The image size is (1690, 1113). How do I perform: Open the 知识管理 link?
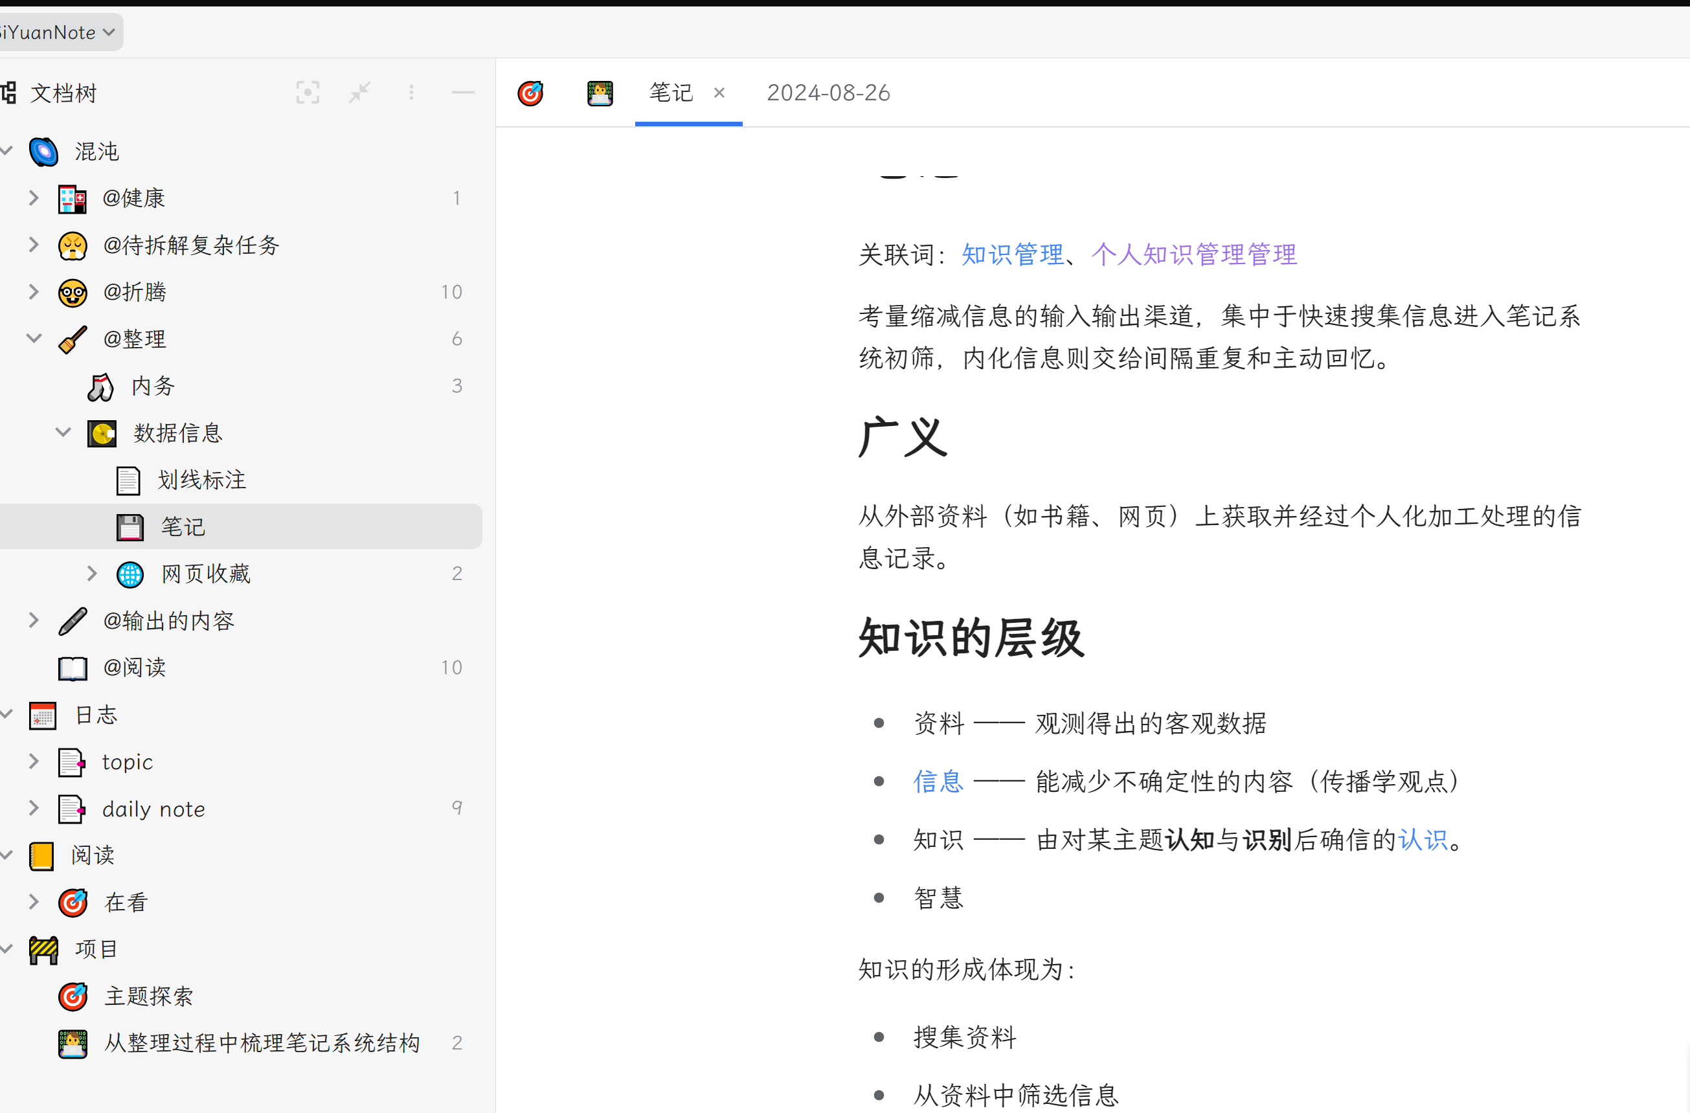pos(1013,253)
